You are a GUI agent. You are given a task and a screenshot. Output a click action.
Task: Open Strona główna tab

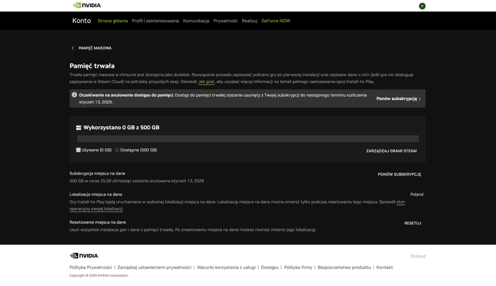tap(112, 21)
